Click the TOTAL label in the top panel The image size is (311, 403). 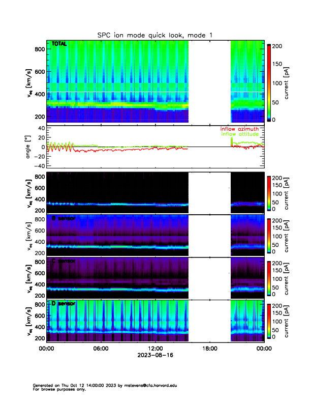tap(59, 44)
